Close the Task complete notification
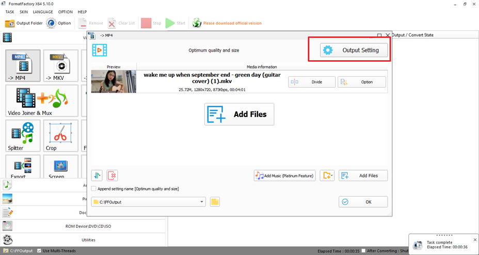This screenshot has width=479, height=255. 475,240
